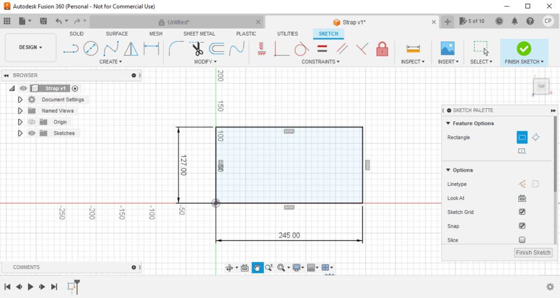Select the Trim scissors tool
560x298 pixels.
[197, 49]
